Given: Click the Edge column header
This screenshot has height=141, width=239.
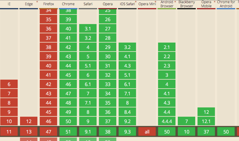Looking at the screenshot, I should tap(29, 4).
